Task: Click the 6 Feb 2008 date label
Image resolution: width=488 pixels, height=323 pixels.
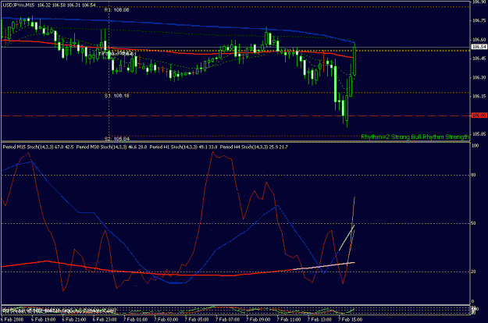Action: [x=12, y=320]
